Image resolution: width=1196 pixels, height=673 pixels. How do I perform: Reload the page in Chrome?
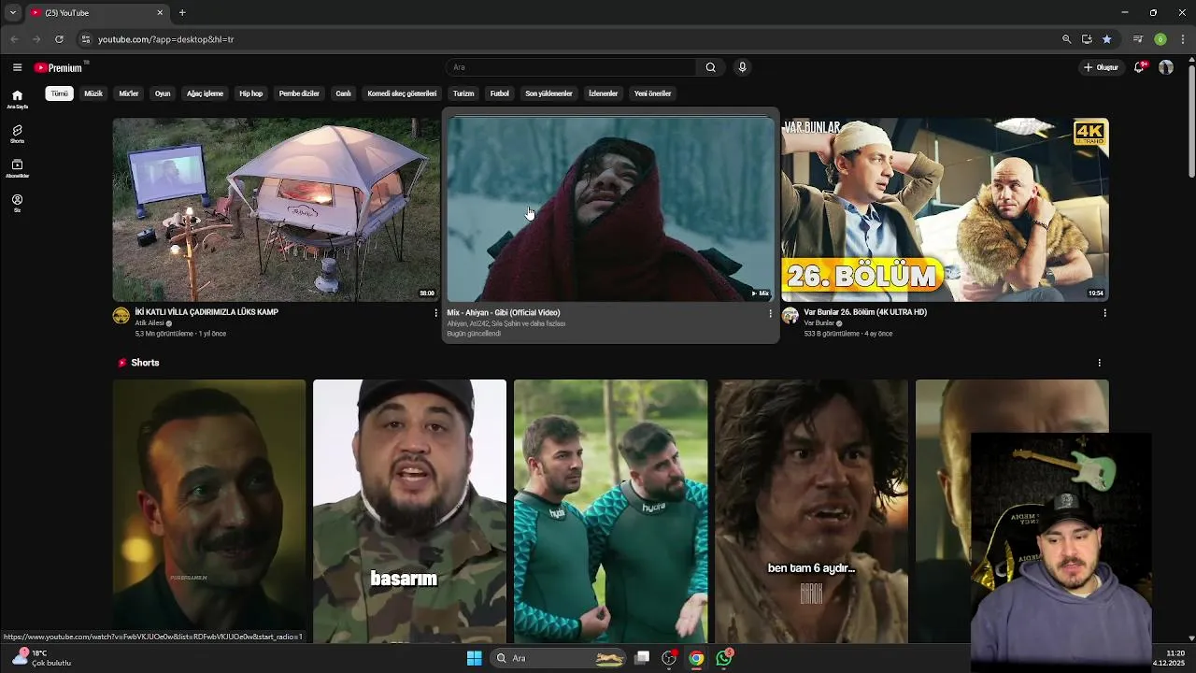point(59,39)
